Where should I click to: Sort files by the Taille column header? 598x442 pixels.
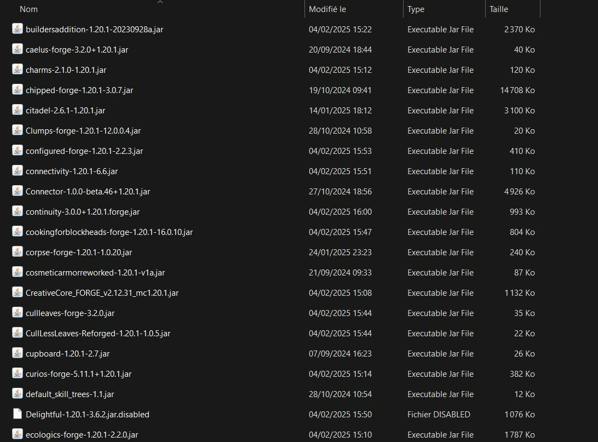[x=498, y=9]
